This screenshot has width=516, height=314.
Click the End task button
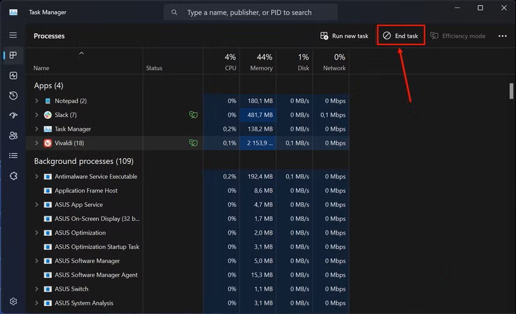pyautogui.click(x=401, y=36)
